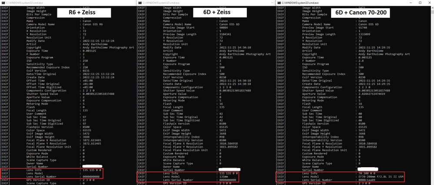This screenshot has width=434, height=185.
Task: Click the cmd icon in the middle window title bar
Action: click(x=140, y=3)
